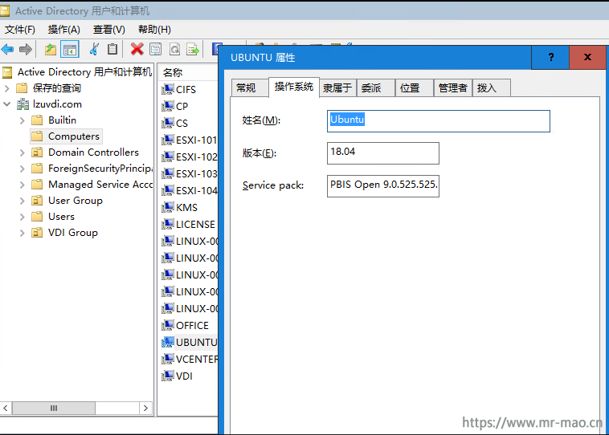Switch to the 位置 tab
The height and width of the screenshot is (435, 609).
click(415, 88)
